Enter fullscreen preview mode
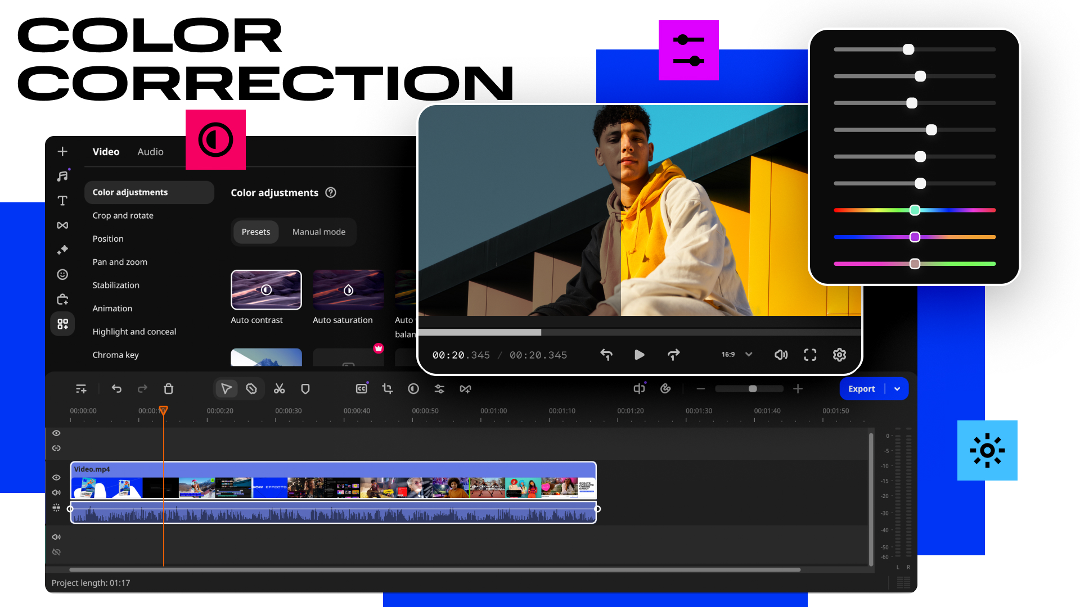This screenshot has height=607, width=1080. 810,355
